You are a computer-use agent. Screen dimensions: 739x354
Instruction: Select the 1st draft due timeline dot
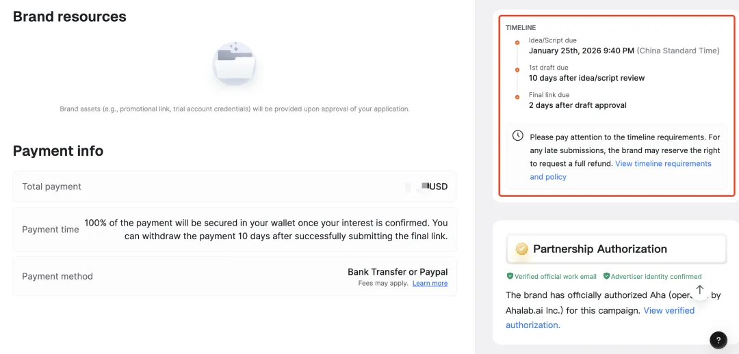[x=517, y=70]
